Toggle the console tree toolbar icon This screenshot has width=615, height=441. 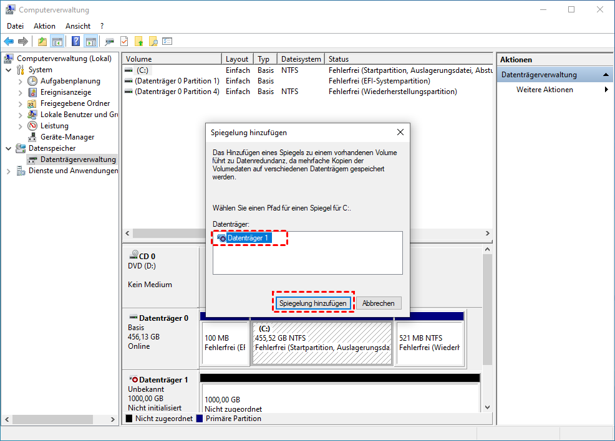pyautogui.click(x=57, y=42)
